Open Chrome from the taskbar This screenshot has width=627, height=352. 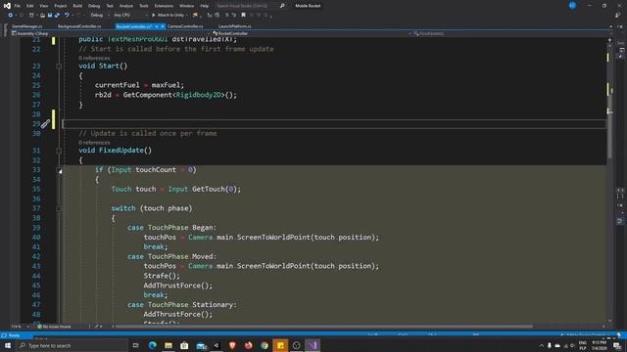[265, 345]
